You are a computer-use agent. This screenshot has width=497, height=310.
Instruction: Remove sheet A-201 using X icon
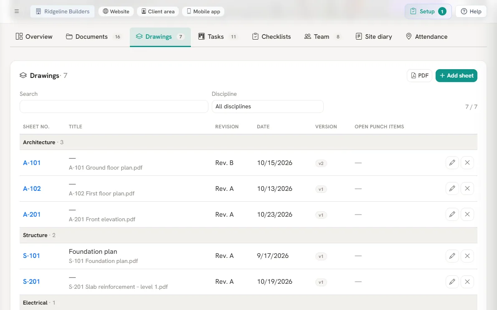pyautogui.click(x=467, y=215)
